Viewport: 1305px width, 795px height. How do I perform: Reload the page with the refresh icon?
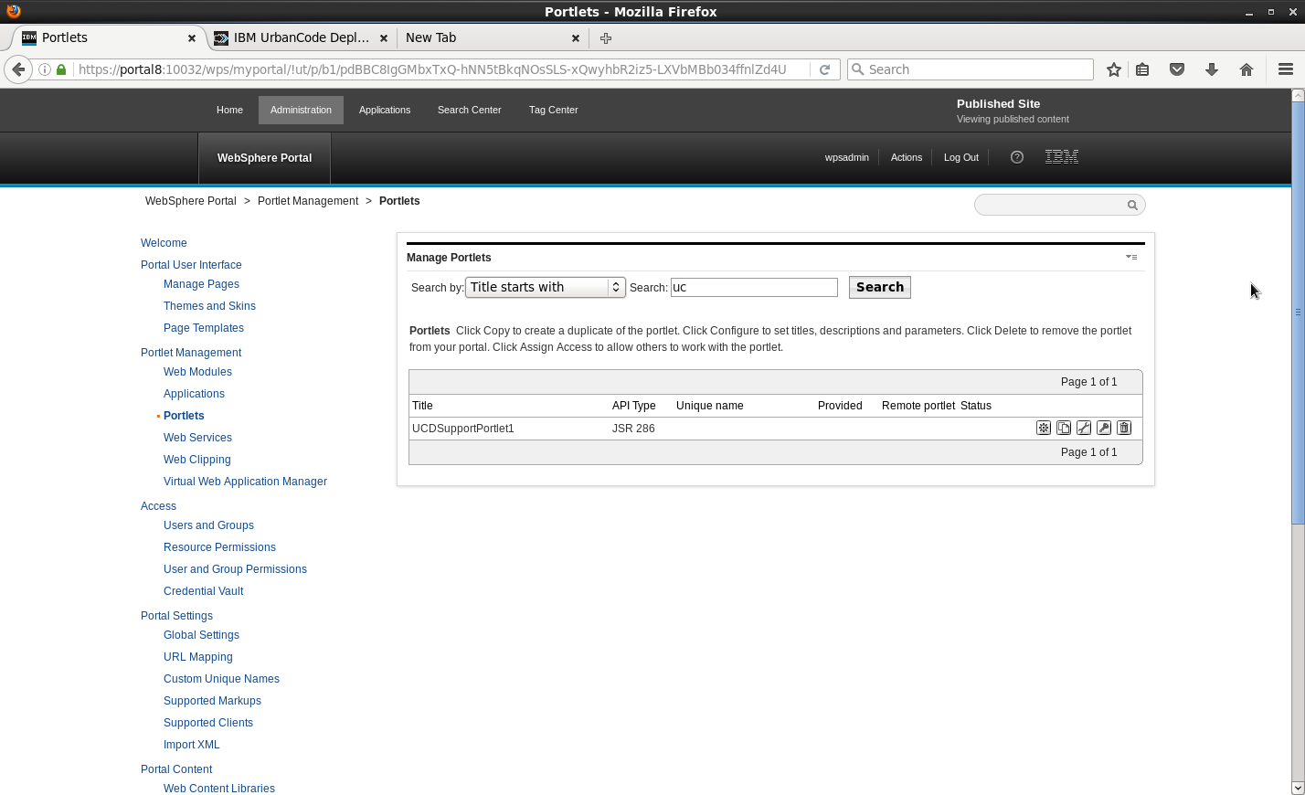tap(824, 69)
